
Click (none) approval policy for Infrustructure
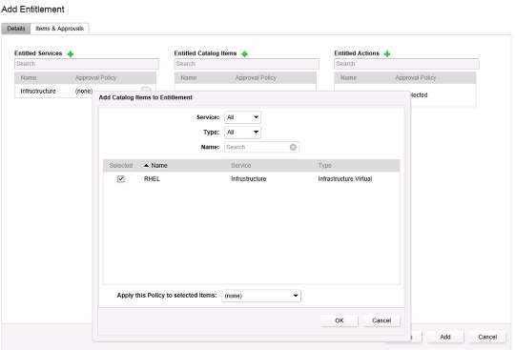click(x=84, y=91)
